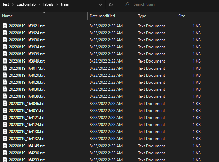Click date modified of 20220819_163921.txt
The width and height of the screenshot is (219, 162).
(x=106, y=26)
